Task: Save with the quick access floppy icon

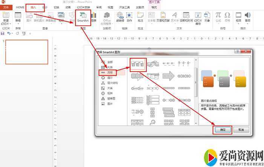Action: [x=3, y=33]
